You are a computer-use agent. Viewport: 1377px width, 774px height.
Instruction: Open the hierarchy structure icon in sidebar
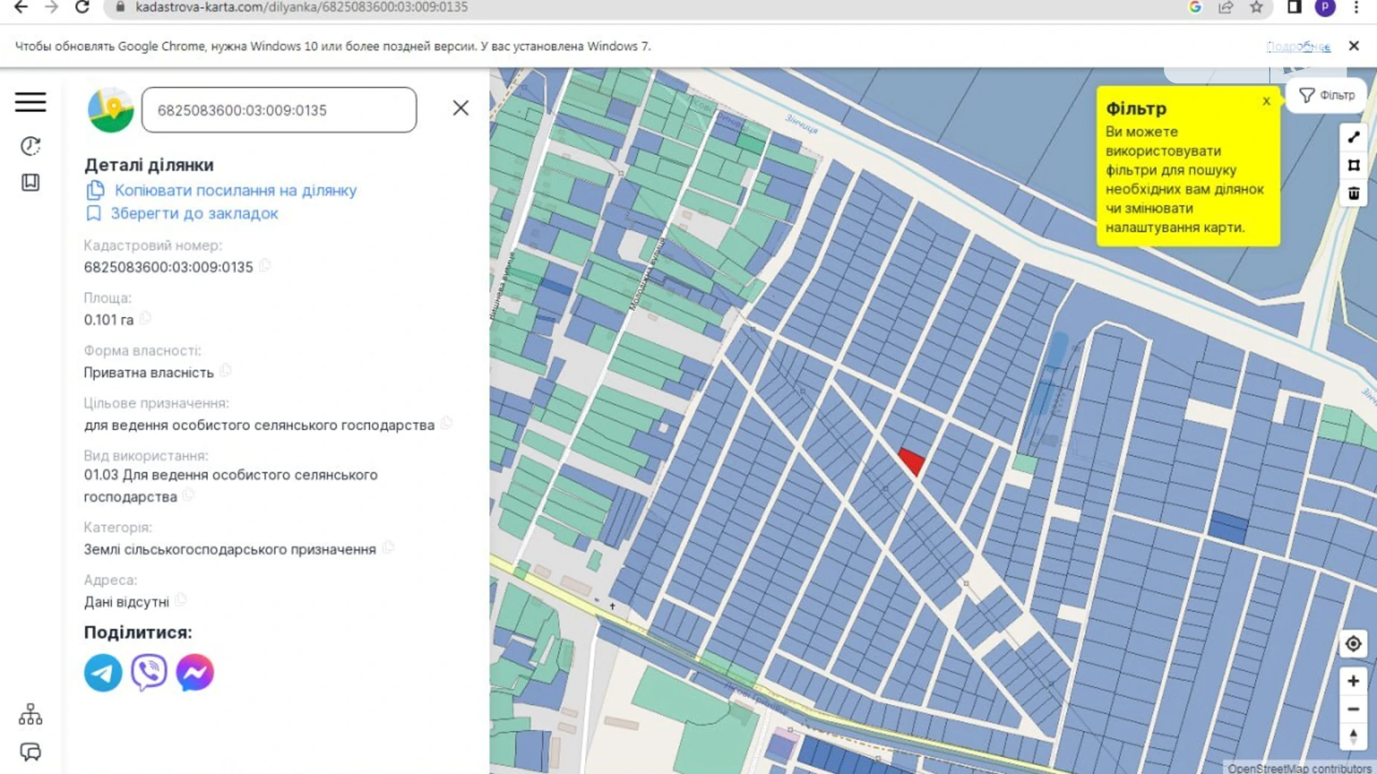point(31,714)
